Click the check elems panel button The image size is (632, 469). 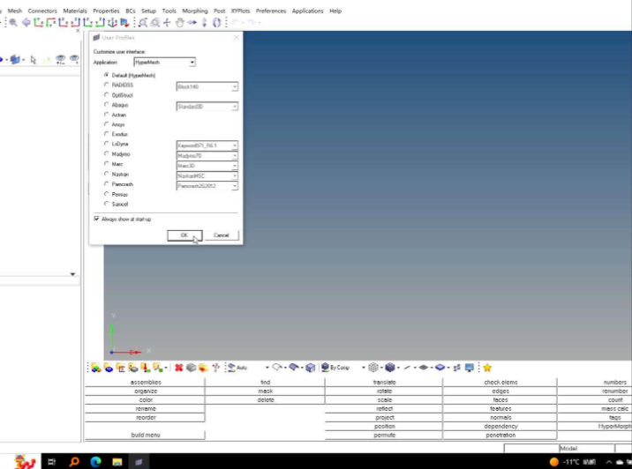coord(500,382)
